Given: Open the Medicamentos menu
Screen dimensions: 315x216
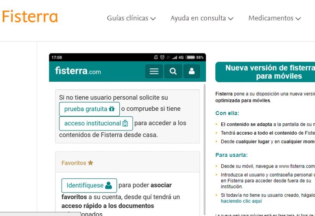Looking at the screenshot, I should [274, 18].
